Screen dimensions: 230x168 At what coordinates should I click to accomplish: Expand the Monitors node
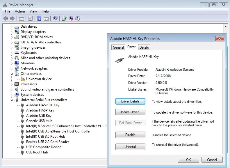pyautogui.click(x=12, y=63)
